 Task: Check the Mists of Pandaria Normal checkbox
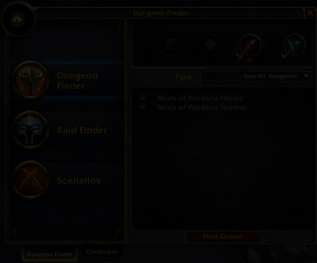coord(152,107)
